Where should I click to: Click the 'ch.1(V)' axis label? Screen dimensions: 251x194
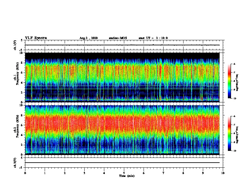click(15, 45)
